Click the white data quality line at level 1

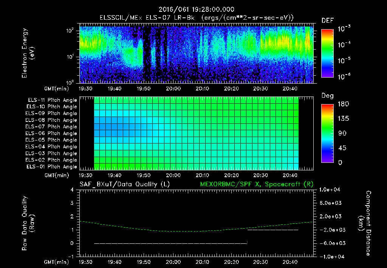pyautogui.click(x=273, y=230)
